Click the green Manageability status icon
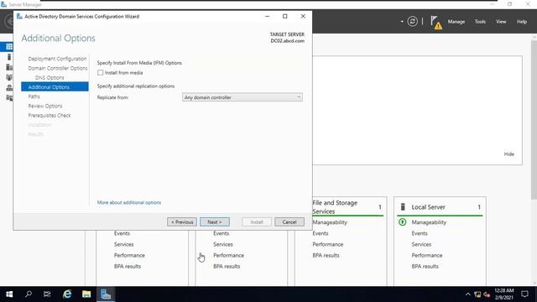 (x=403, y=221)
